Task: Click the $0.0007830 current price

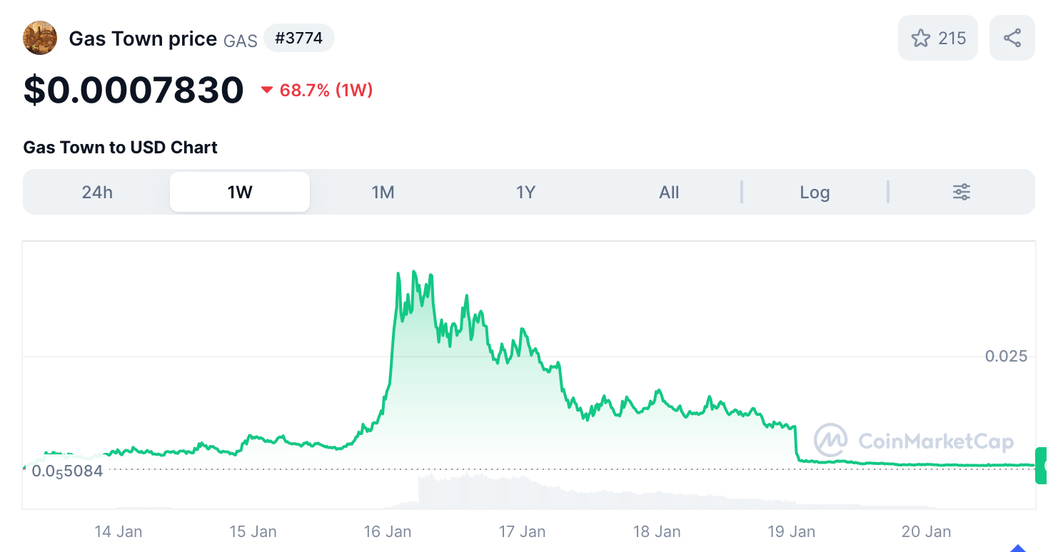Action: (133, 91)
